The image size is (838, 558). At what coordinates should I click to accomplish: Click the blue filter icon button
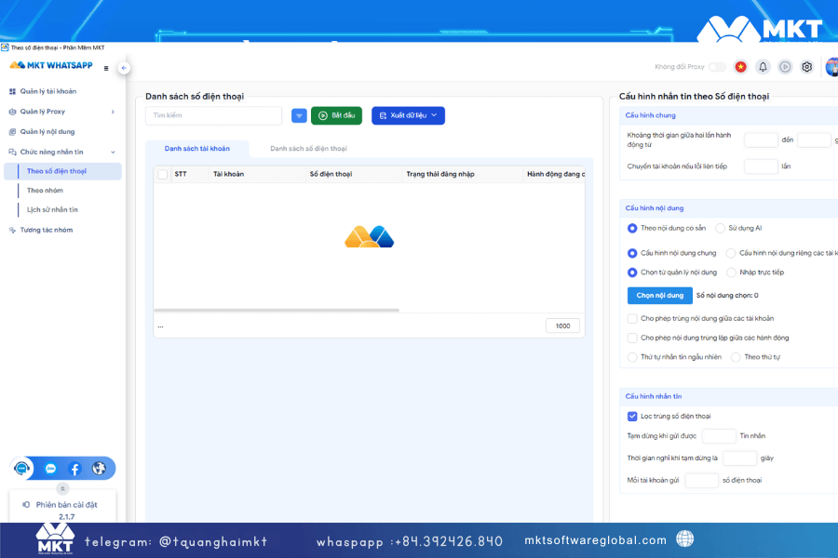click(x=299, y=115)
